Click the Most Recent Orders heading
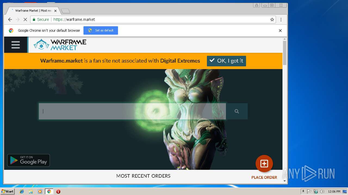This screenshot has width=348, height=195. (x=143, y=176)
